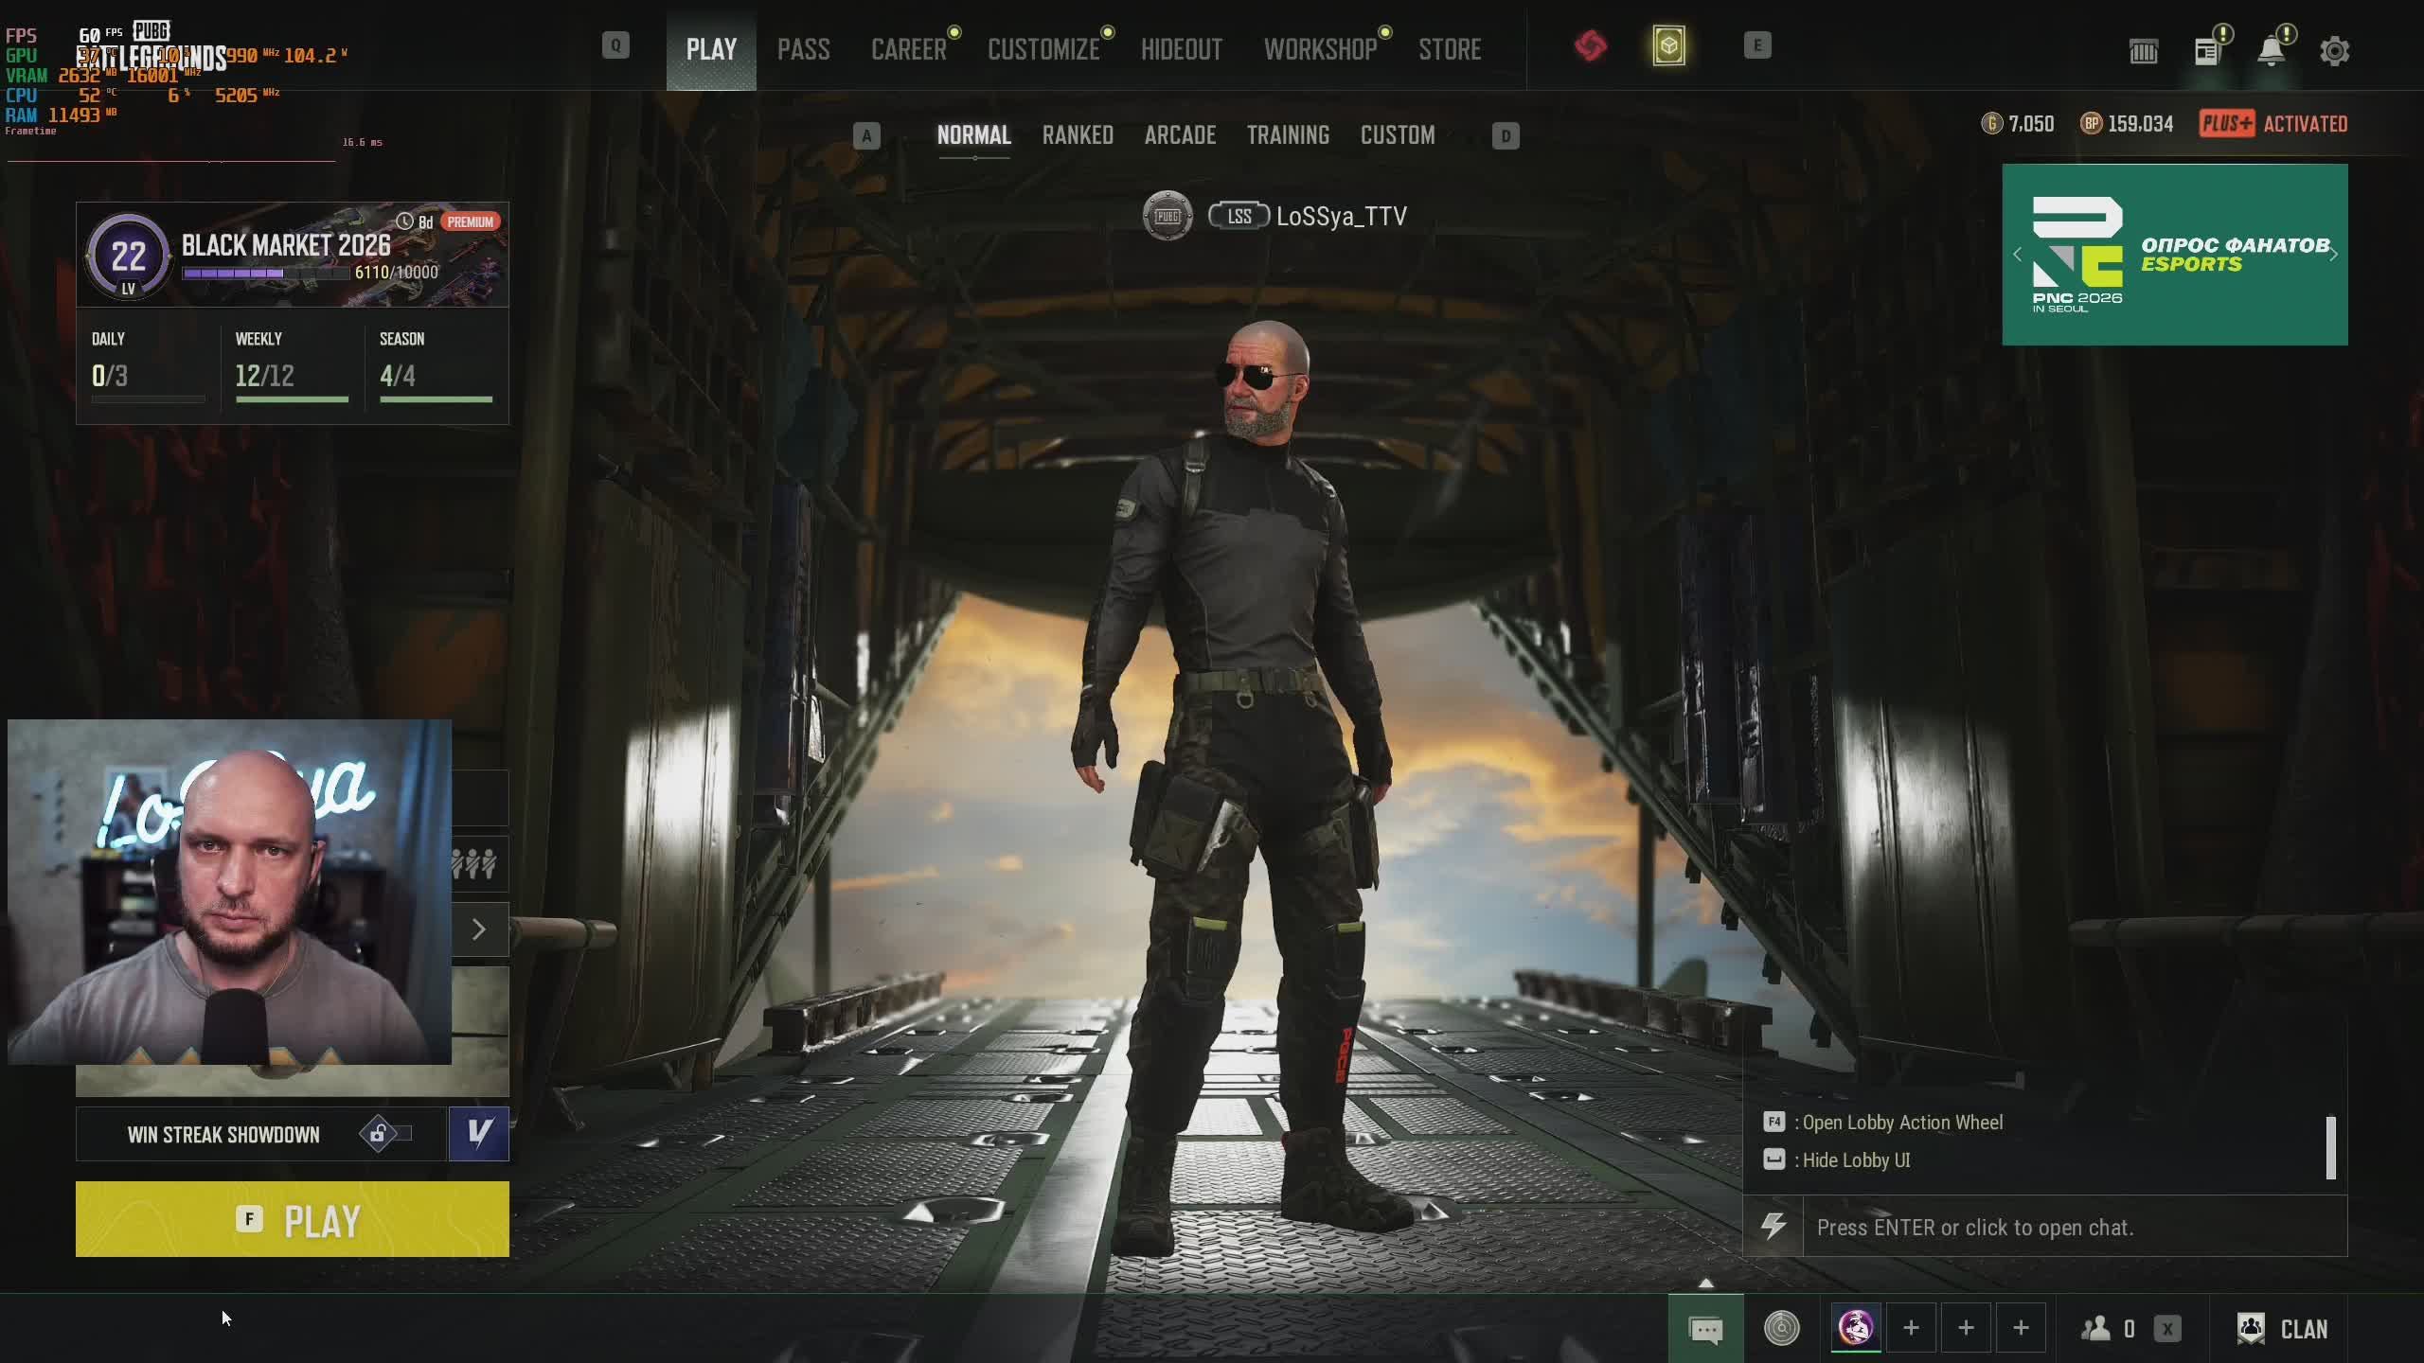Click the BP balance 159.034
The image size is (2424, 1363).
(x=2127, y=124)
